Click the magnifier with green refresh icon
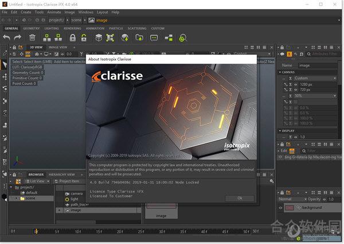 pyautogui.click(x=183, y=38)
